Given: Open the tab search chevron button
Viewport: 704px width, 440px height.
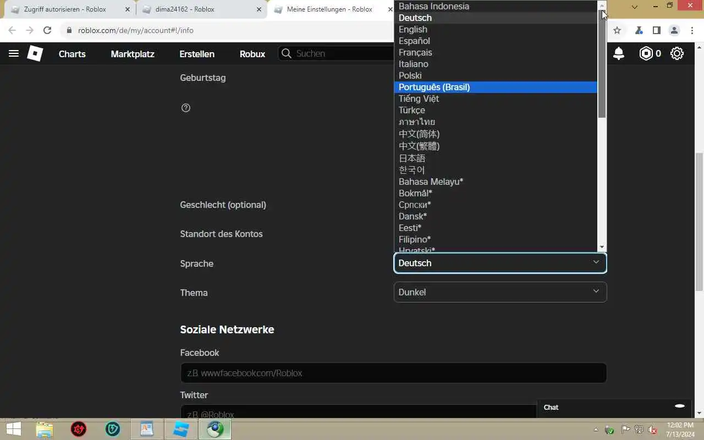Looking at the screenshot, I should [x=634, y=7].
